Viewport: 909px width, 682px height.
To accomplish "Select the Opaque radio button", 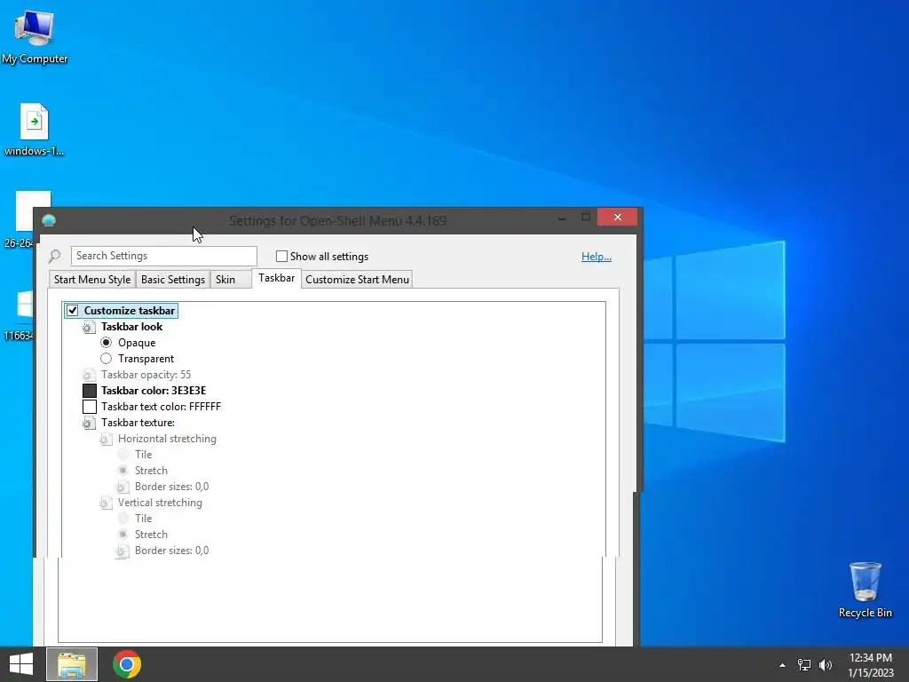I will click(x=107, y=343).
